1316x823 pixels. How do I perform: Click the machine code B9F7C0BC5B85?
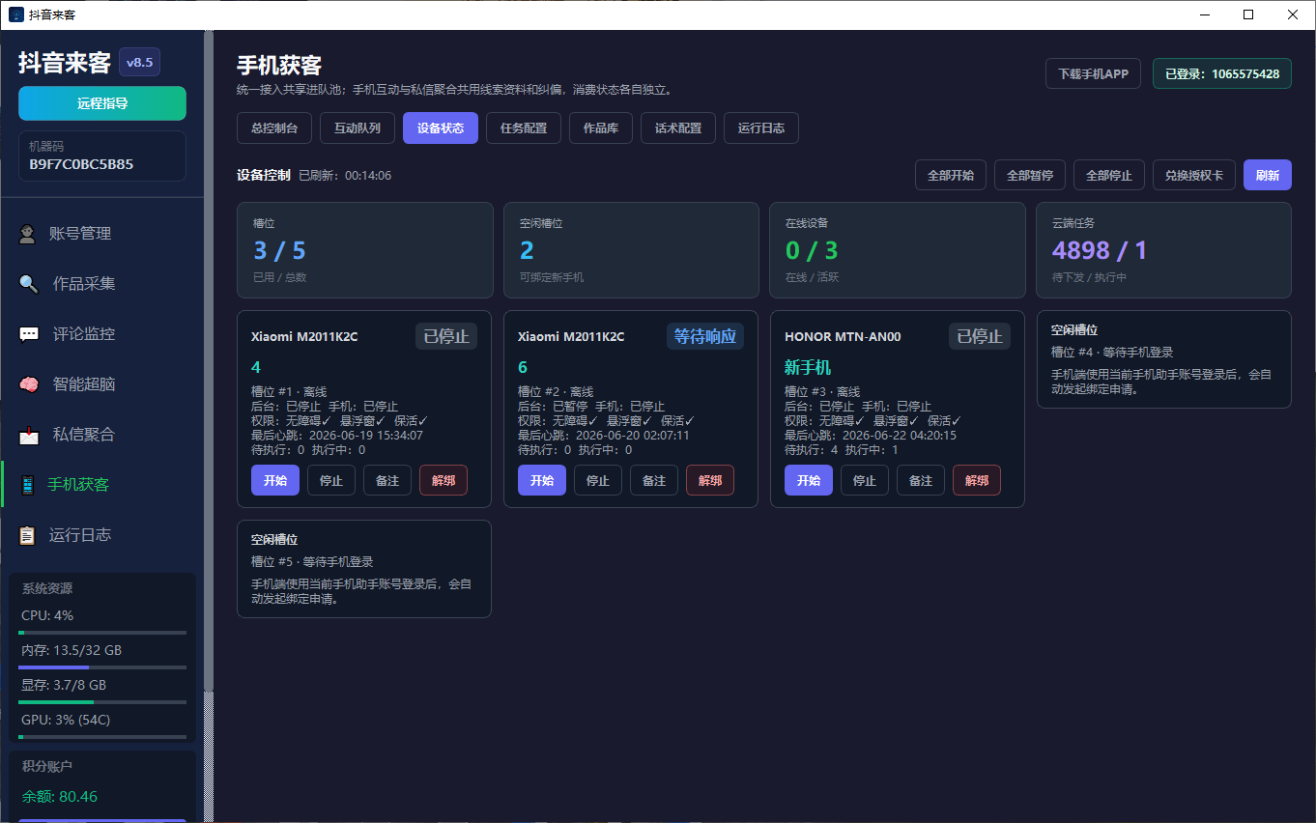tap(81, 164)
